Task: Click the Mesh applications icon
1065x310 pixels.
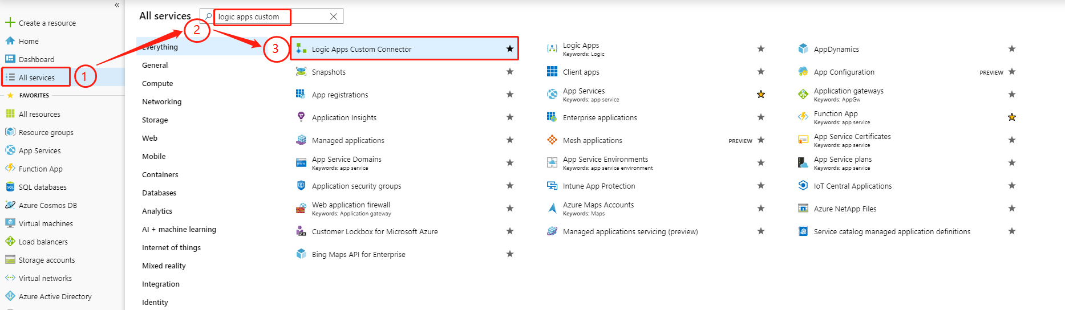Action: click(552, 140)
